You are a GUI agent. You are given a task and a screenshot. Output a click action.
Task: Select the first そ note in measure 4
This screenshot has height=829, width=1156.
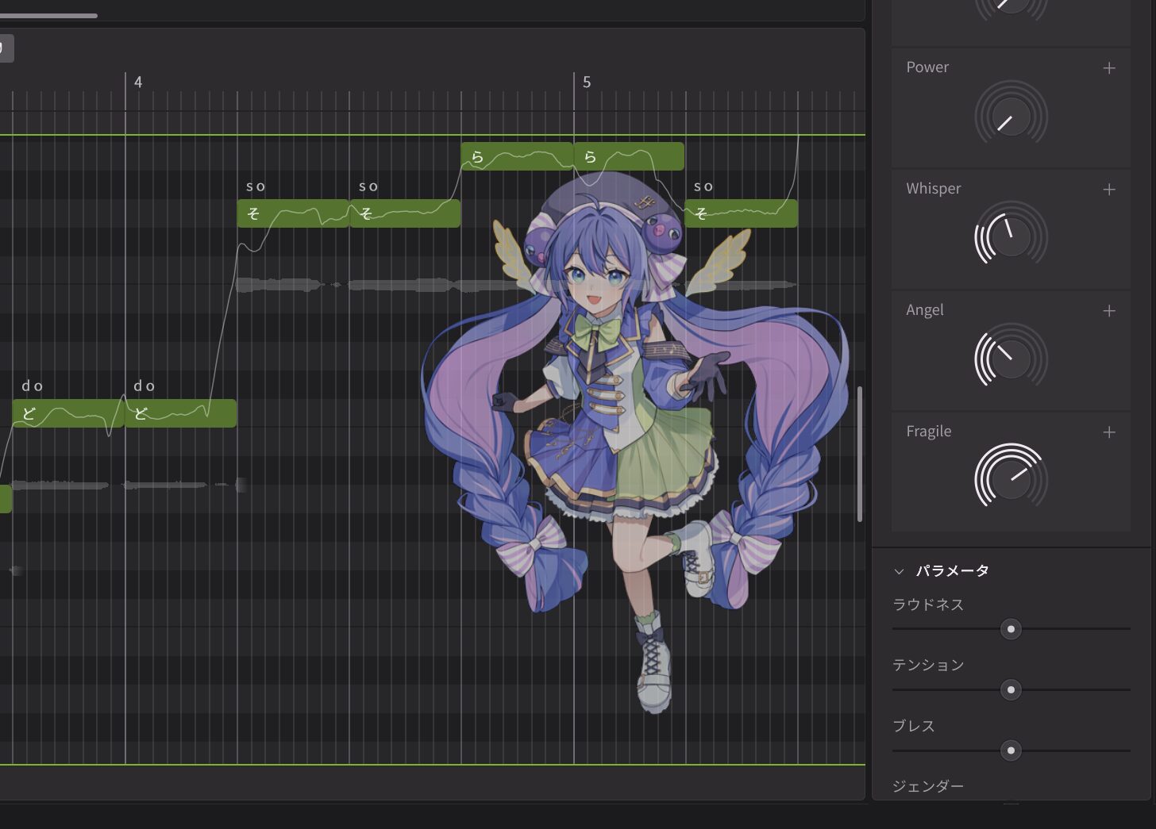pos(293,213)
